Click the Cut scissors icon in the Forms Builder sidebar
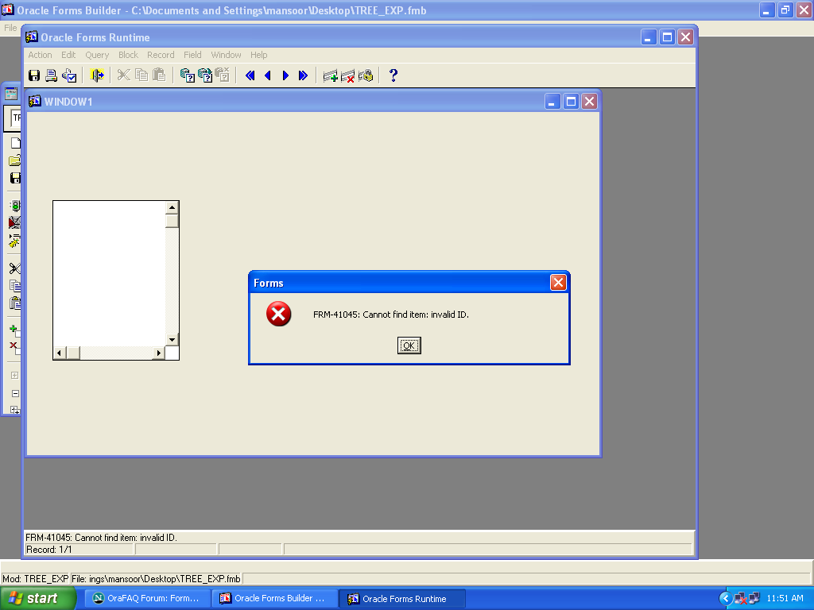Image resolution: width=814 pixels, height=610 pixels. [15, 268]
